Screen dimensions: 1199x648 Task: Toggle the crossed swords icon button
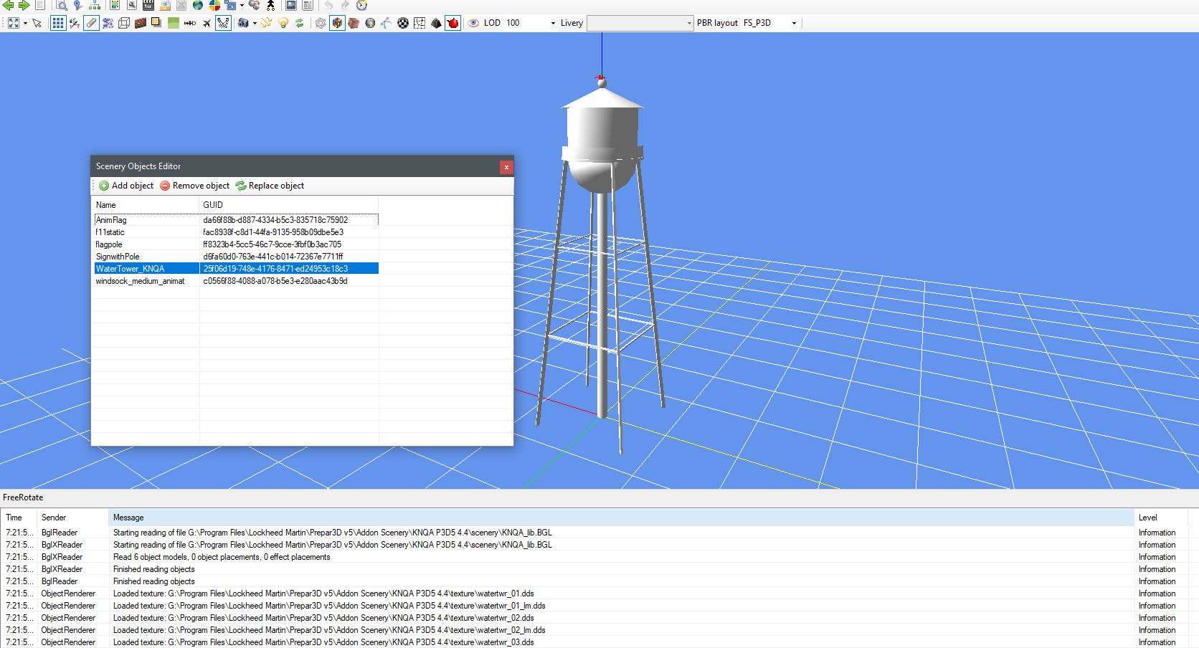pyautogui.click(x=224, y=23)
